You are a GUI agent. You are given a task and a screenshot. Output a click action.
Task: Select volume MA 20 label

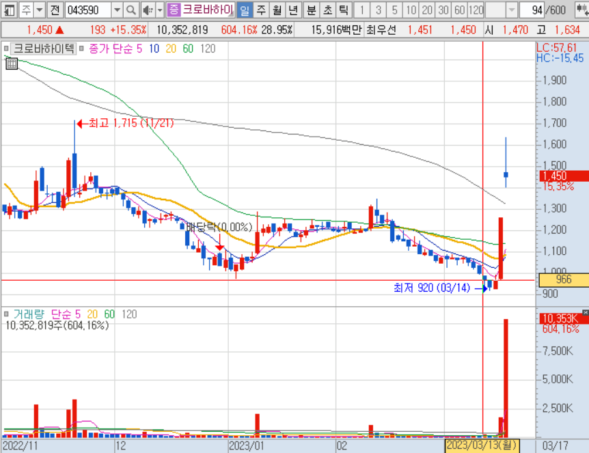[x=92, y=314]
